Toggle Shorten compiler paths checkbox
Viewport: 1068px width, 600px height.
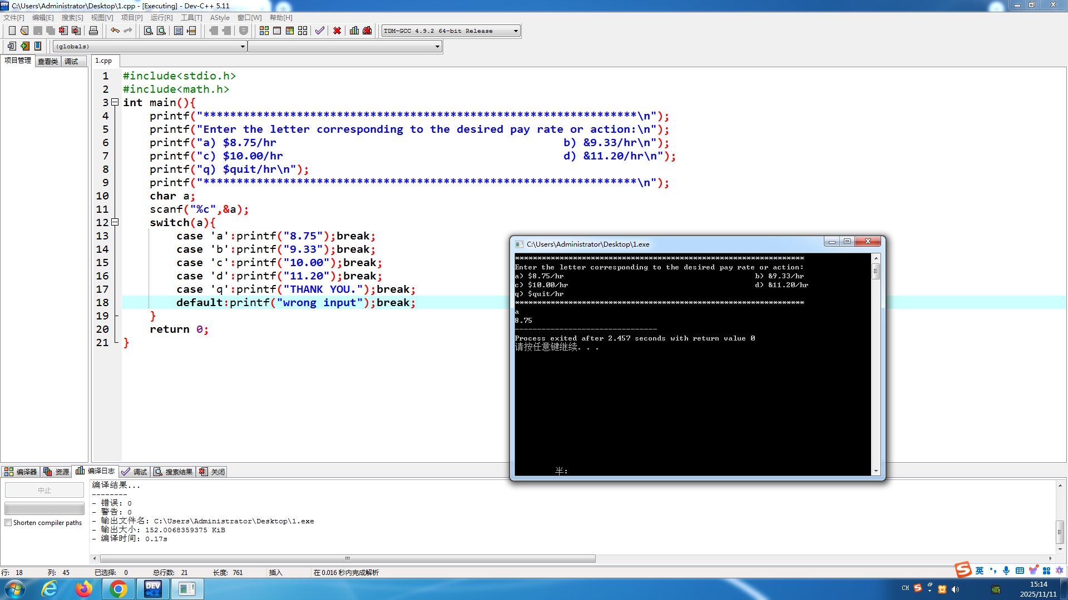point(8,523)
